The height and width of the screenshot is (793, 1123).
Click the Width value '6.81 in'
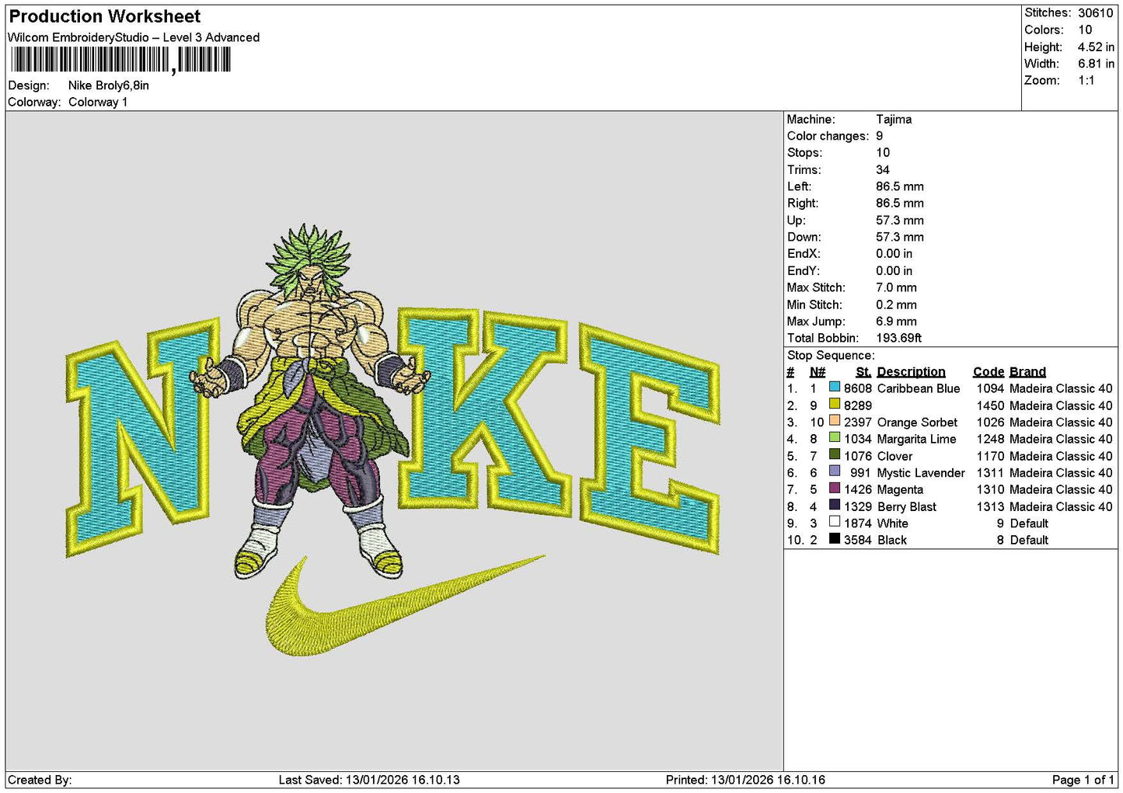[1096, 64]
